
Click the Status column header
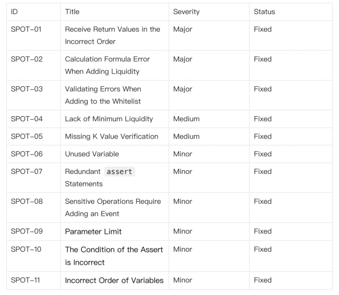264,12
